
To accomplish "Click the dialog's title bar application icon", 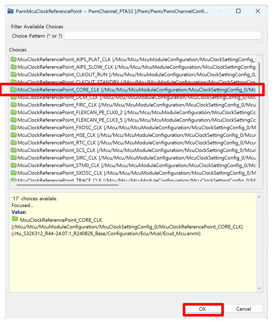I will [11, 11].
